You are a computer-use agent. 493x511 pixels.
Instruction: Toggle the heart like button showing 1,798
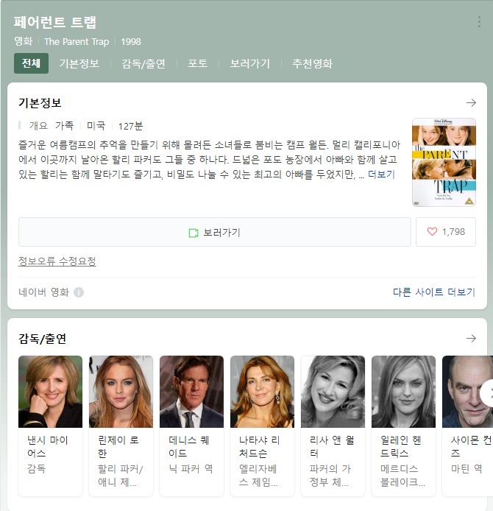(446, 232)
